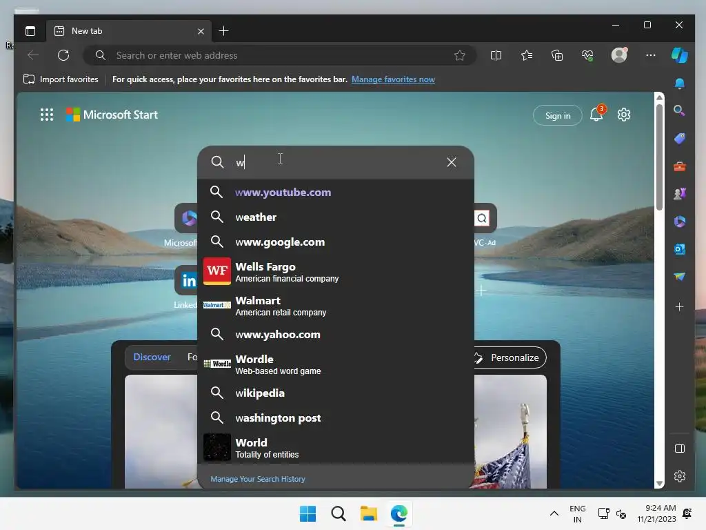Open the Manage favorites now link
This screenshot has width=706, height=530.
[393, 79]
